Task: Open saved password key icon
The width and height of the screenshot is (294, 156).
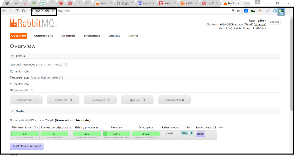Action: point(233,11)
